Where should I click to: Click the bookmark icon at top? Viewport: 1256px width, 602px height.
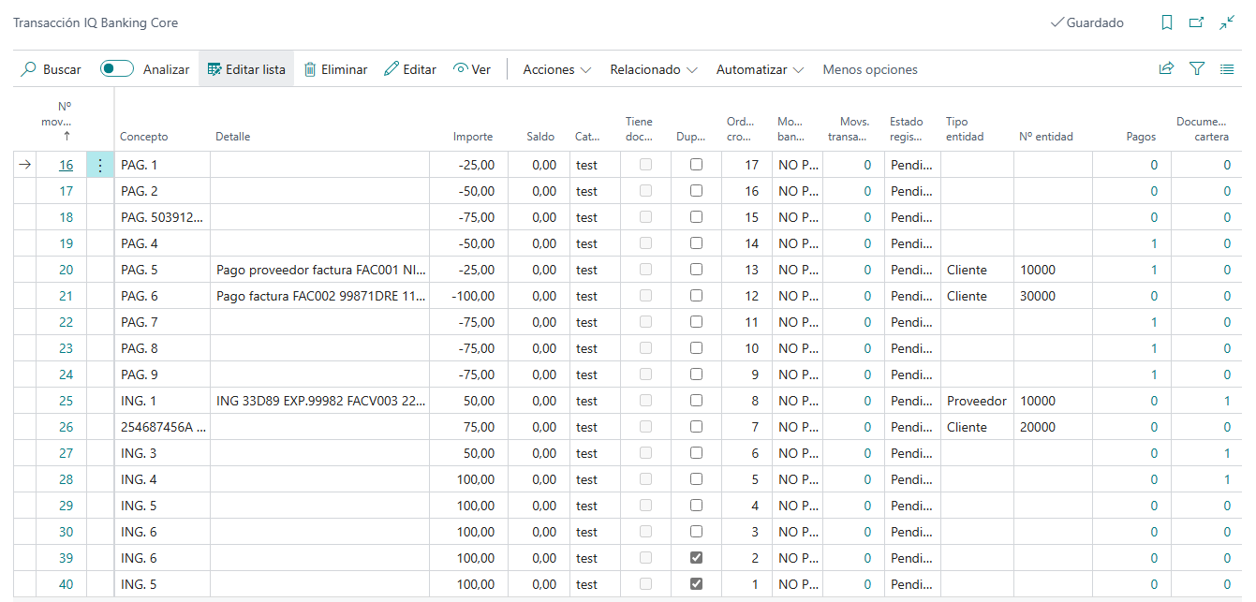point(1166,22)
